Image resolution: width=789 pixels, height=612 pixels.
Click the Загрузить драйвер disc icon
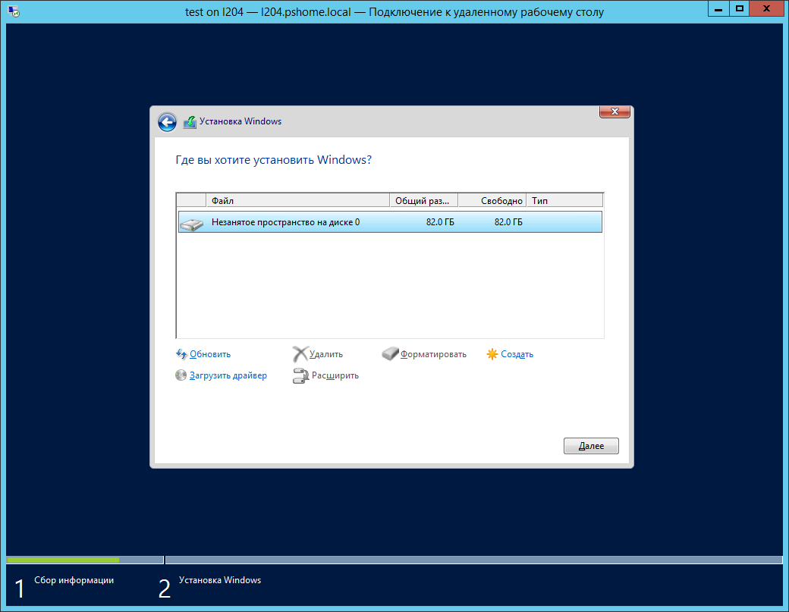point(181,375)
